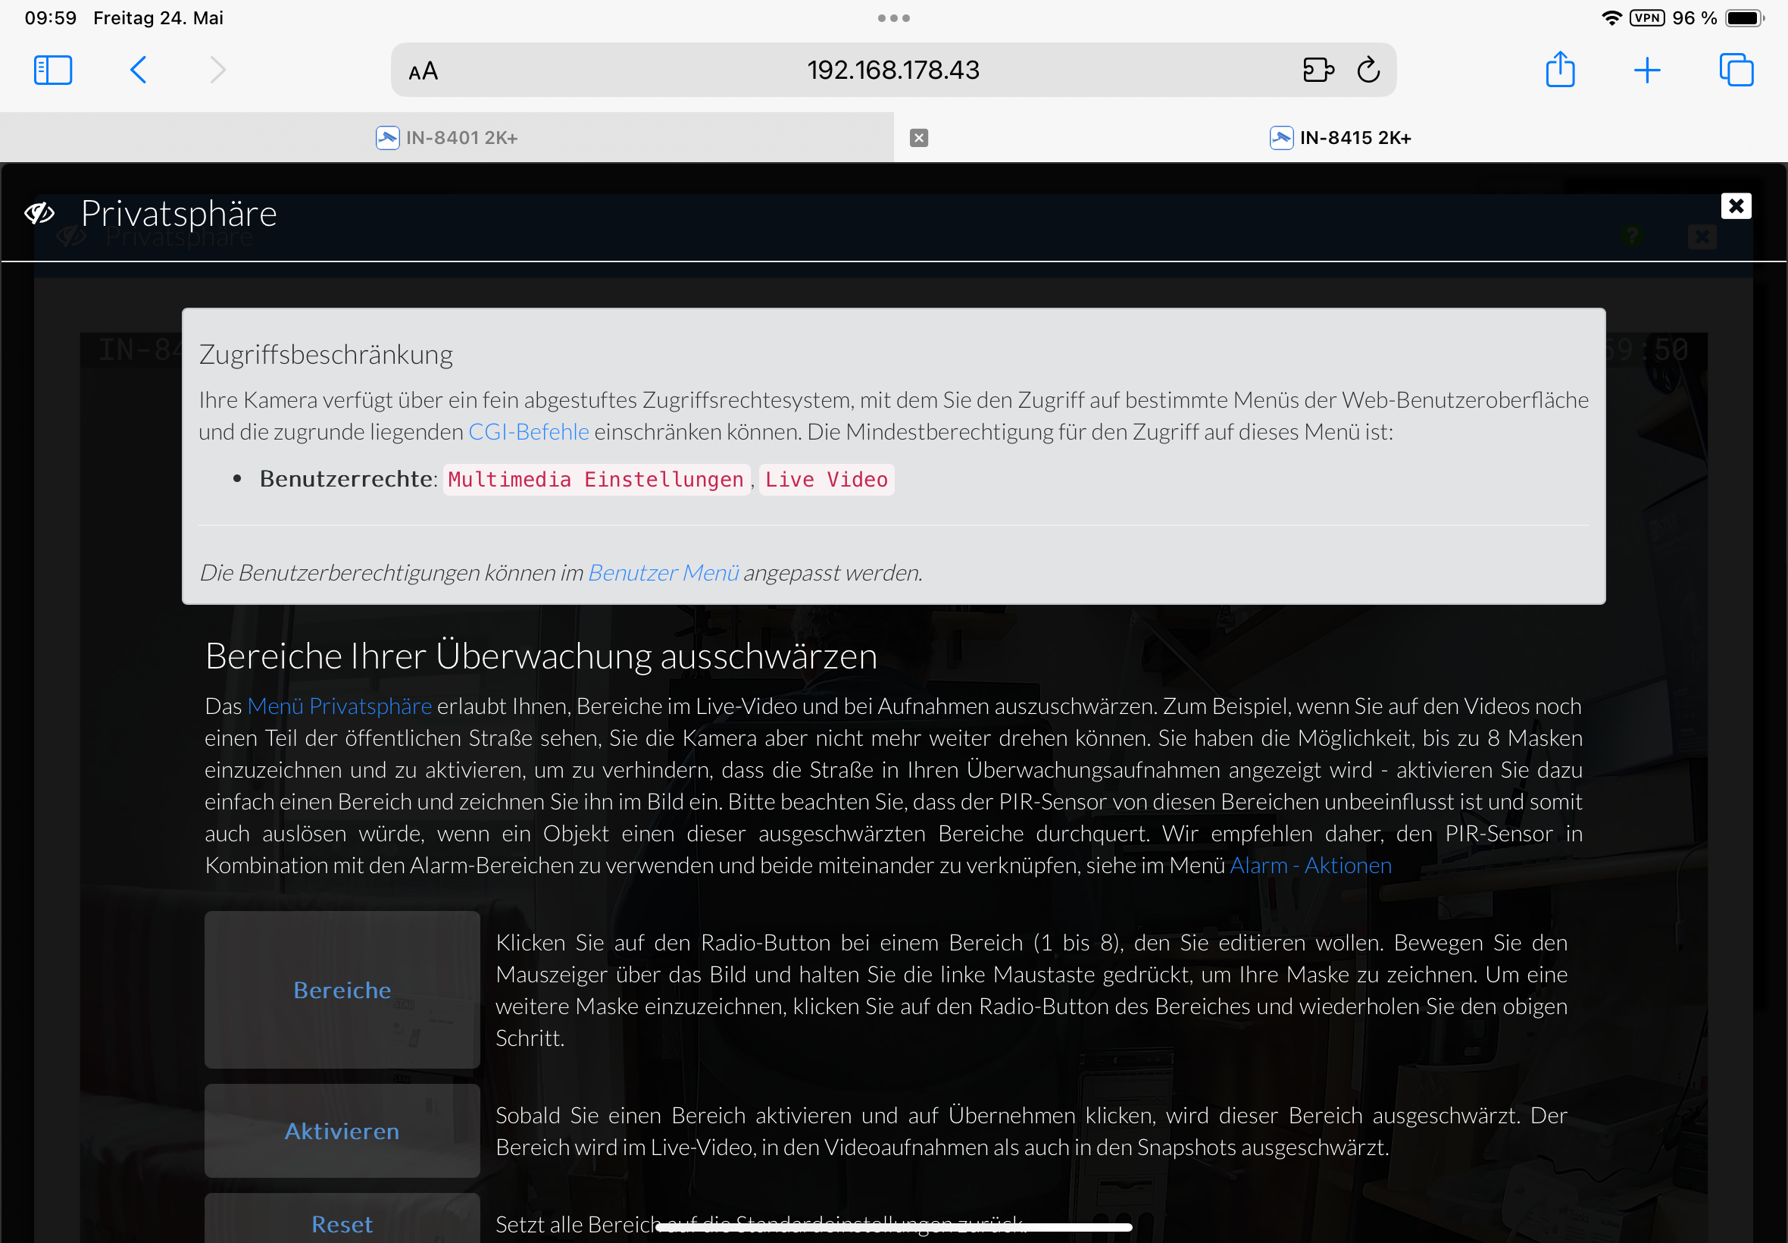Viewport: 1788px width, 1243px height.
Task: Show all open tabs overview
Action: (x=1736, y=70)
